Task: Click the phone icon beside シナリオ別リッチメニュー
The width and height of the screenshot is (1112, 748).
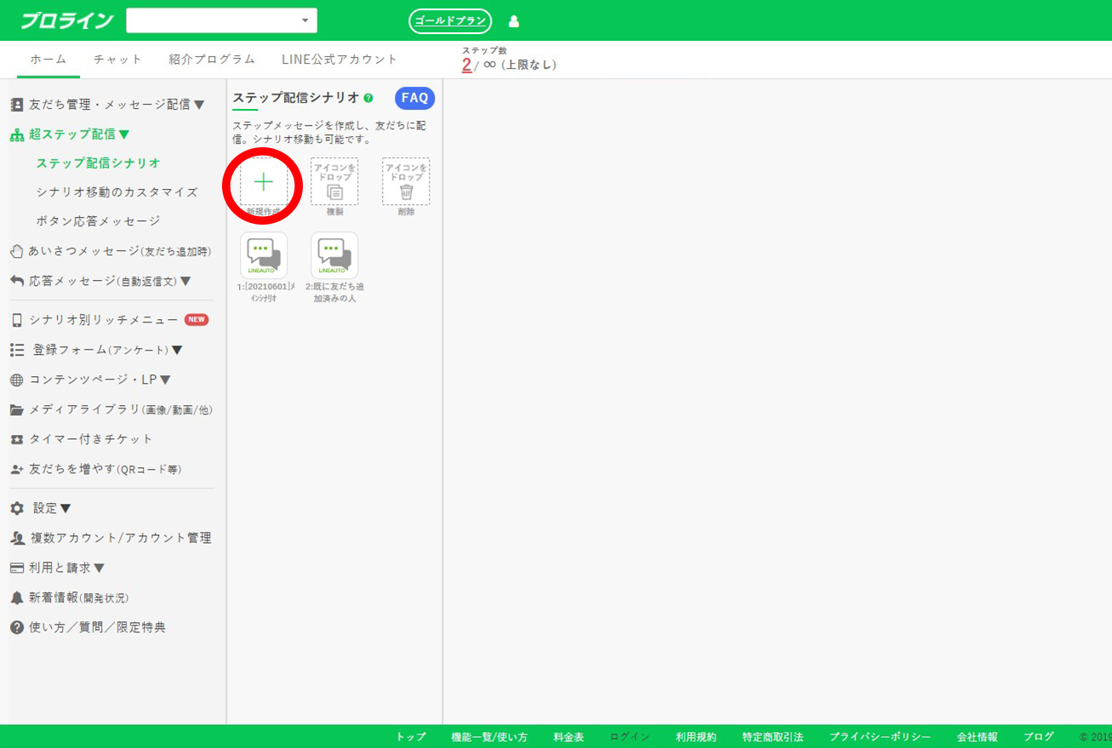Action: pyautogui.click(x=17, y=320)
